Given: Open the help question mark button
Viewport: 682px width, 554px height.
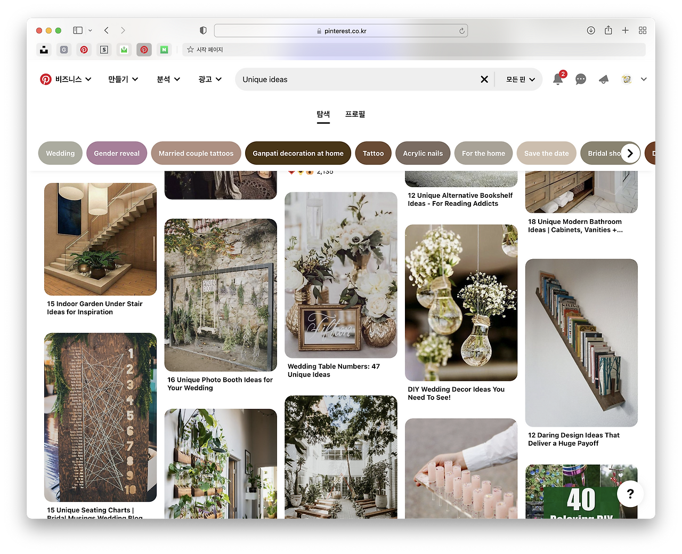Looking at the screenshot, I should pyautogui.click(x=630, y=494).
